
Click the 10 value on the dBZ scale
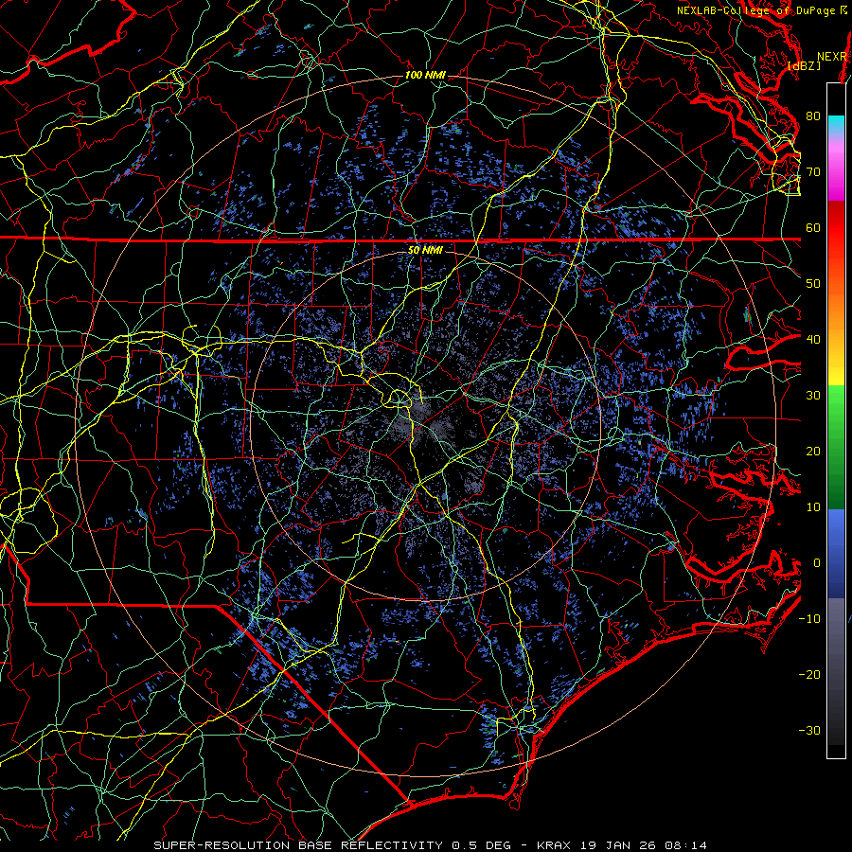[813, 507]
